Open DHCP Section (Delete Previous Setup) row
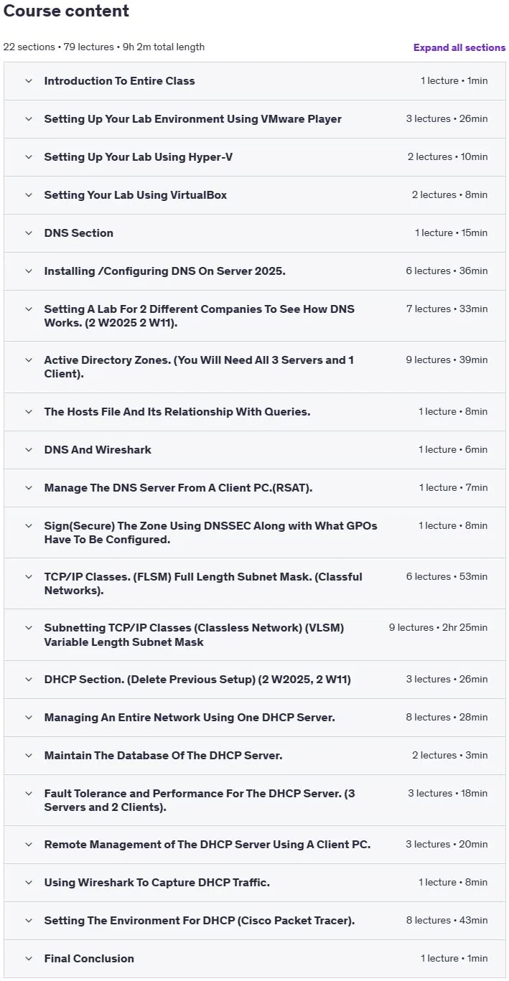The width and height of the screenshot is (509, 981). coord(255,680)
